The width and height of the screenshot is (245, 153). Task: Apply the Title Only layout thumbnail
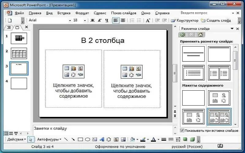click(x=219, y=54)
